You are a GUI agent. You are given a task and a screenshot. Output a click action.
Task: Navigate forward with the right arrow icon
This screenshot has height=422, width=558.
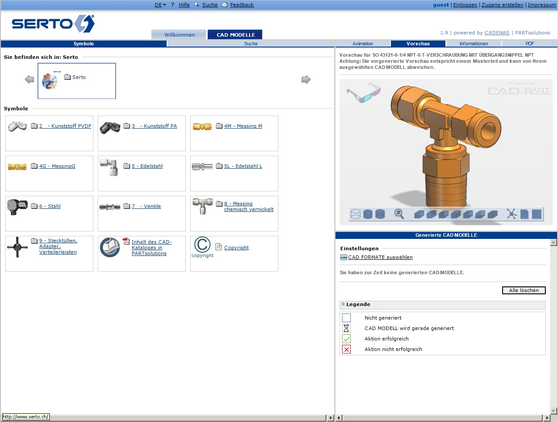point(306,79)
